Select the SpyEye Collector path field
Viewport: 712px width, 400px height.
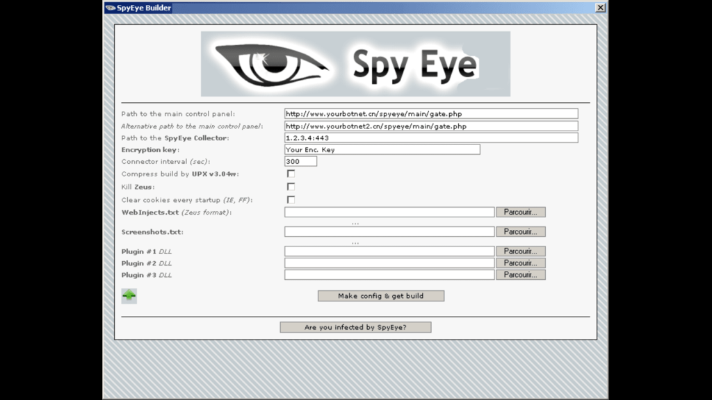coord(431,138)
